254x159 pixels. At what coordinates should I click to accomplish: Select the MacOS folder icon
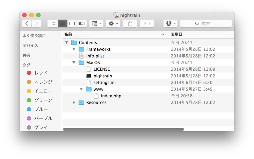pyautogui.click(x=81, y=63)
